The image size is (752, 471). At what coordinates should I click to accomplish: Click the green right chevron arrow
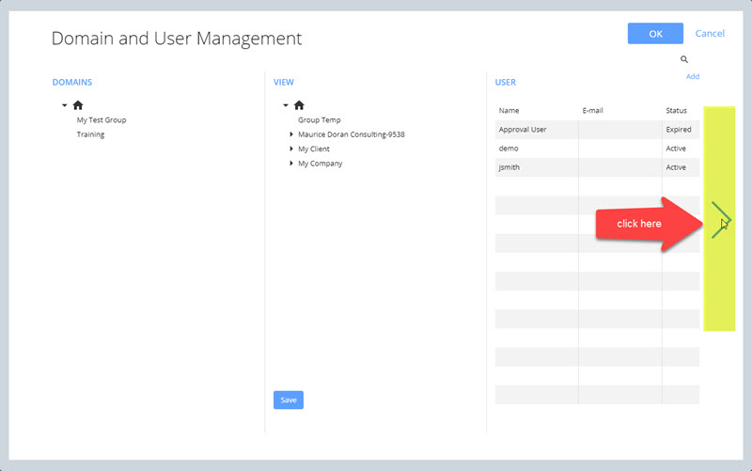[720, 220]
